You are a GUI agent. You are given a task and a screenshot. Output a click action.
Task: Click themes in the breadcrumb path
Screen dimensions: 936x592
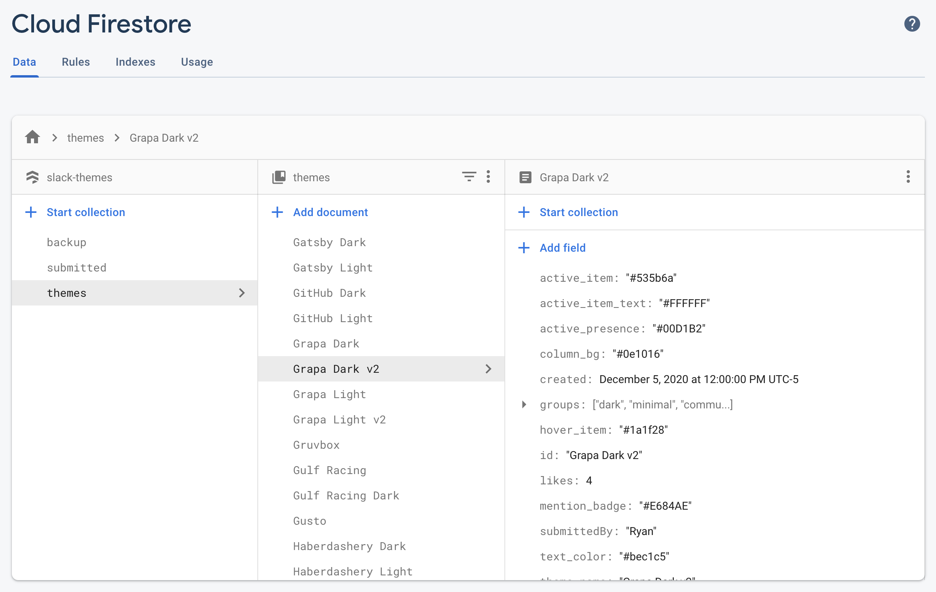pyautogui.click(x=86, y=138)
